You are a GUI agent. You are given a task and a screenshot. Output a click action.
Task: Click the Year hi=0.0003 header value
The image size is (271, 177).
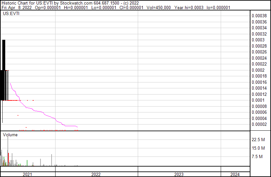pos(189,7)
